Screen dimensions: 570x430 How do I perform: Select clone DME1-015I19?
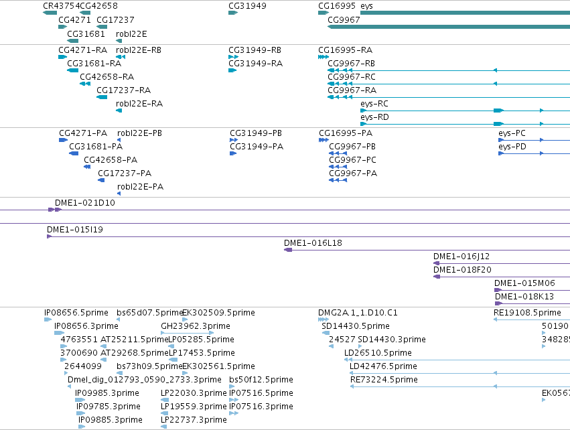coord(75,230)
